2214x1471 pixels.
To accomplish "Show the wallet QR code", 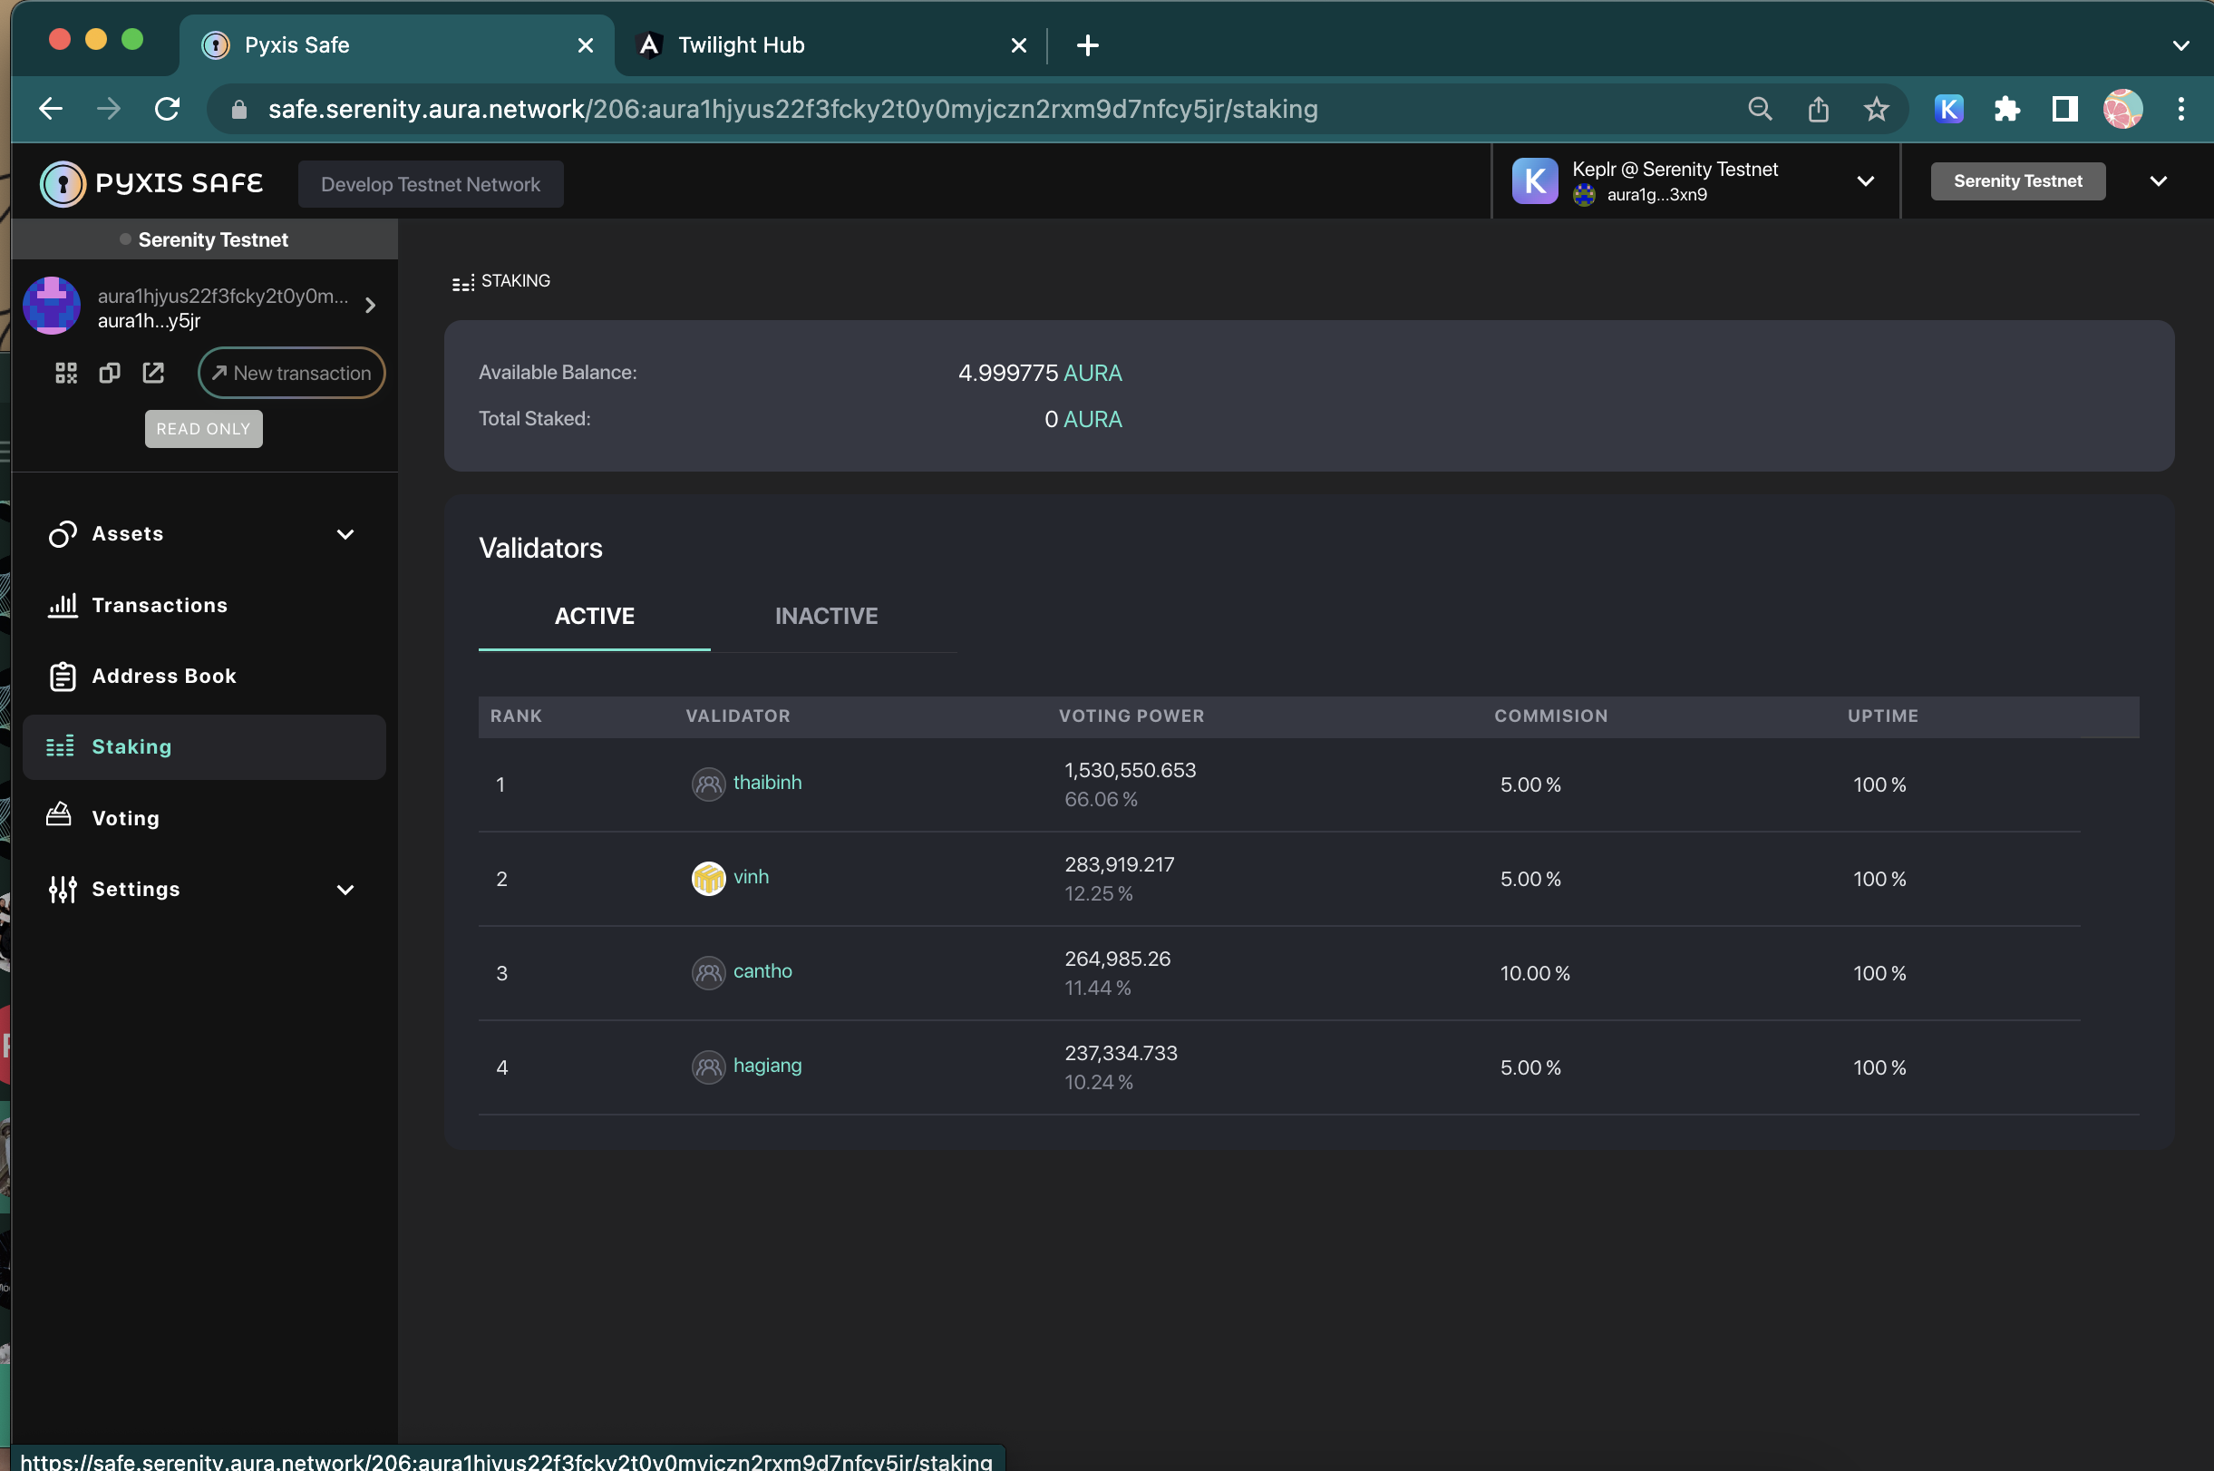I will pos(65,373).
